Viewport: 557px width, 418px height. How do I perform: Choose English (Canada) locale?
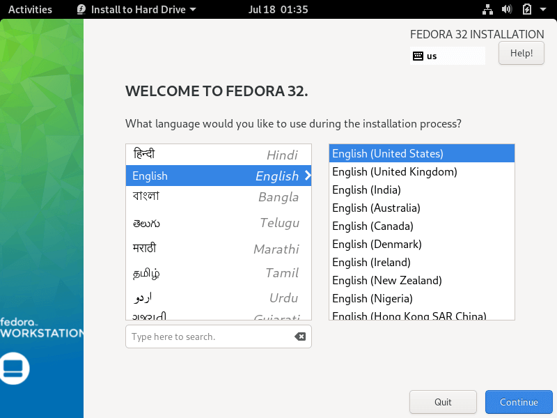(x=422, y=226)
